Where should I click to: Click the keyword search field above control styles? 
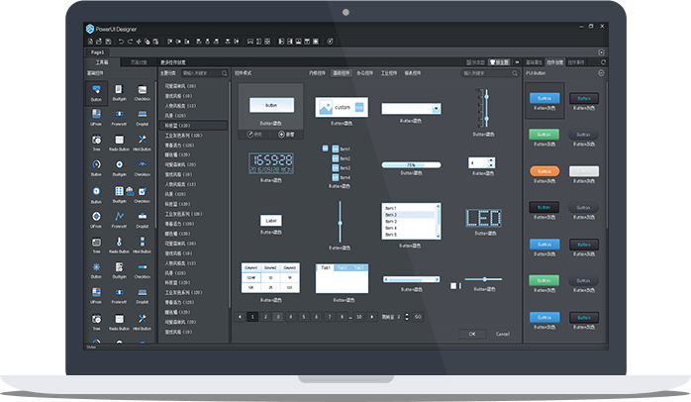(x=487, y=73)
